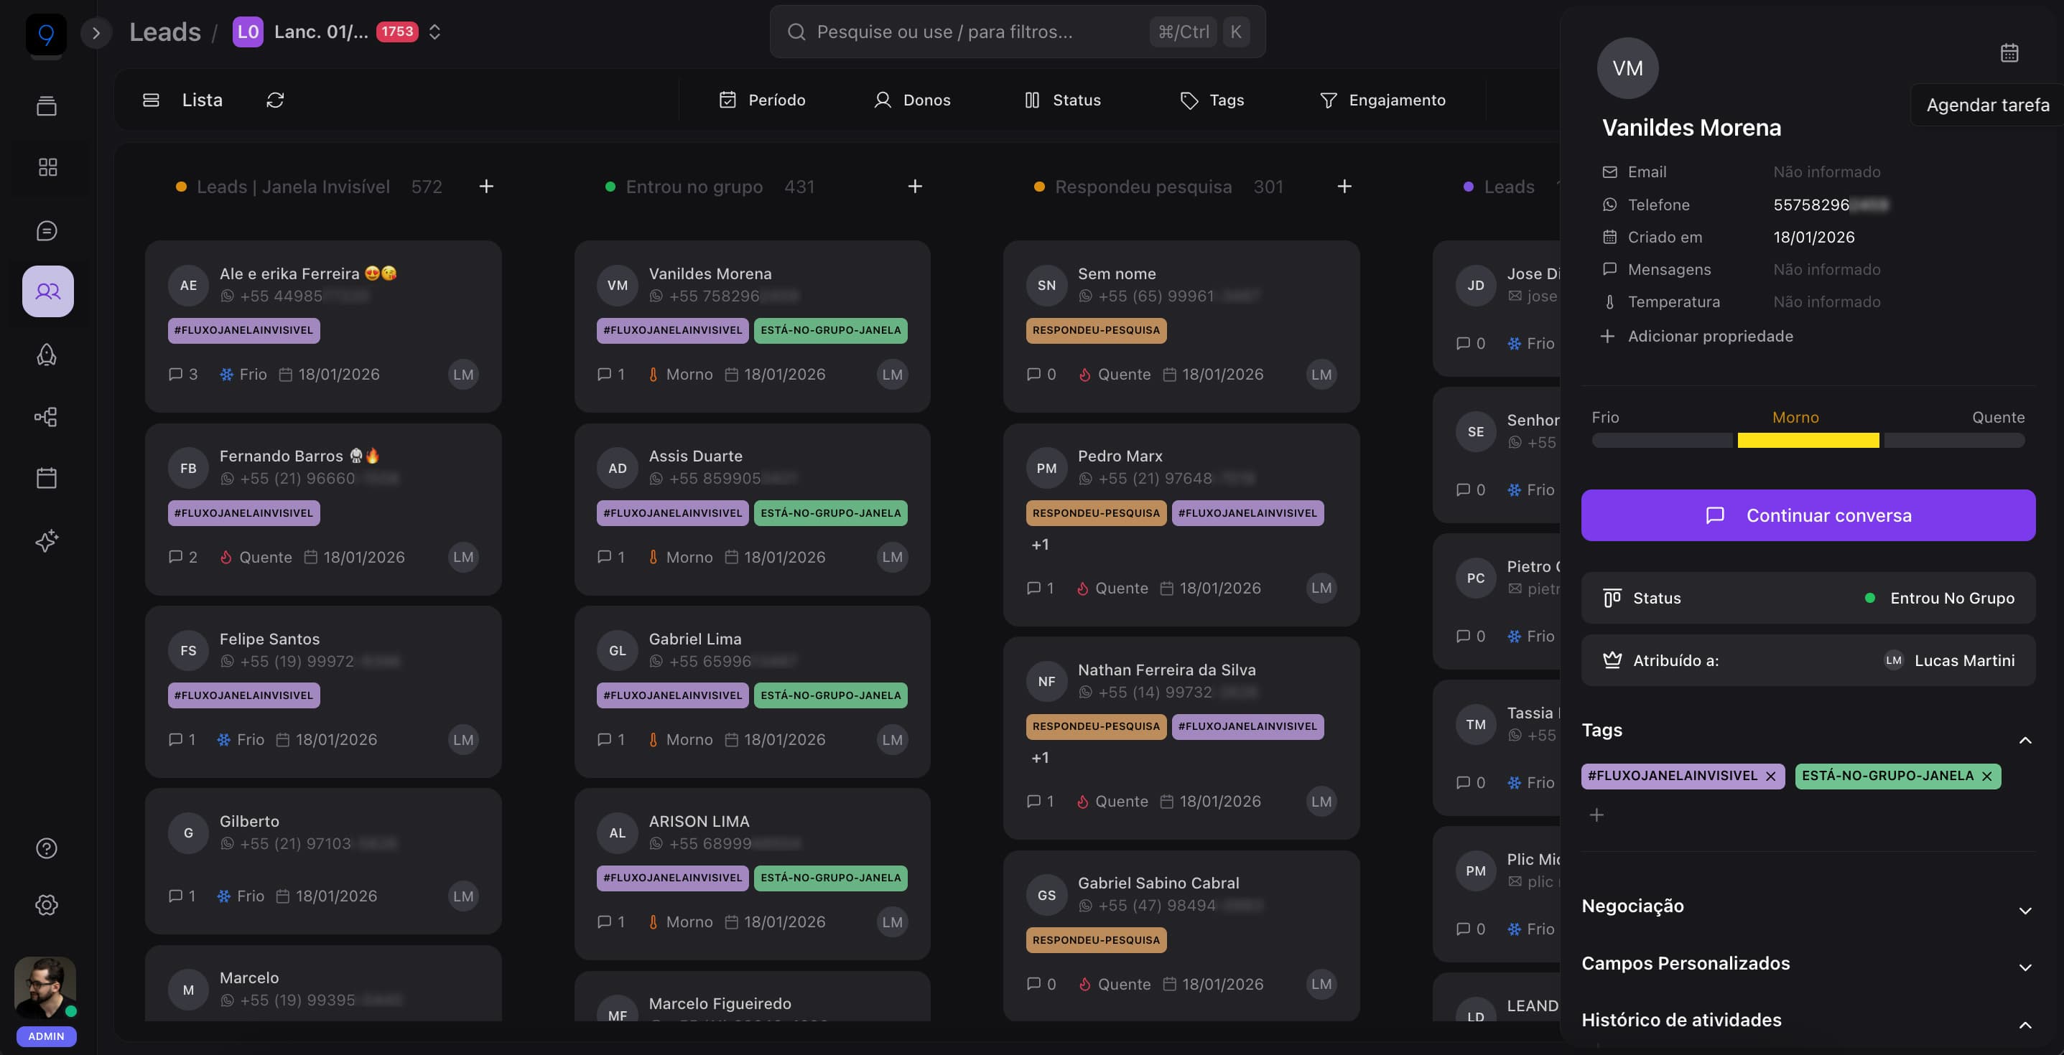Click Adicionar propriedade
This screenshot has width=2064, height=1055.
pos(1696,336)
